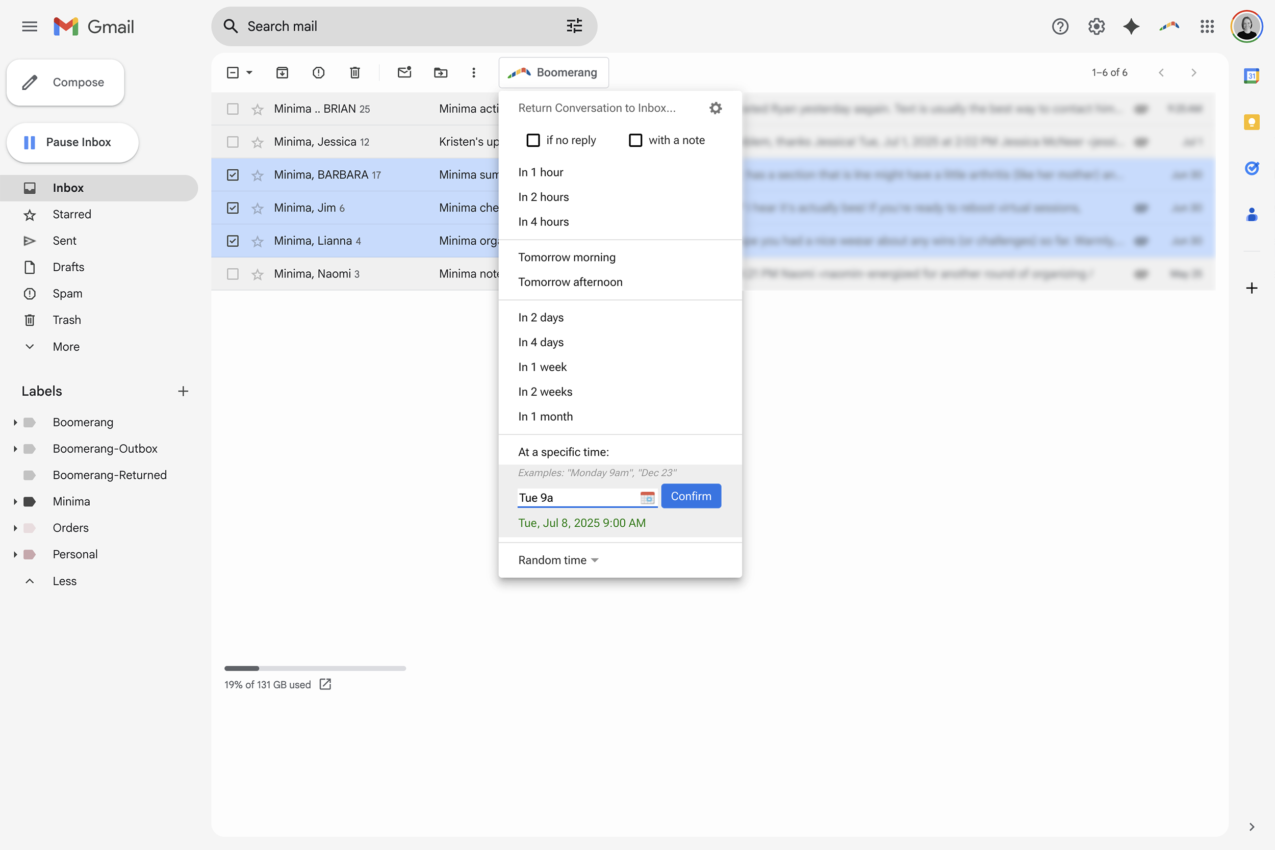Open Gemini sparkle icon in header

tap(1131, 26)
